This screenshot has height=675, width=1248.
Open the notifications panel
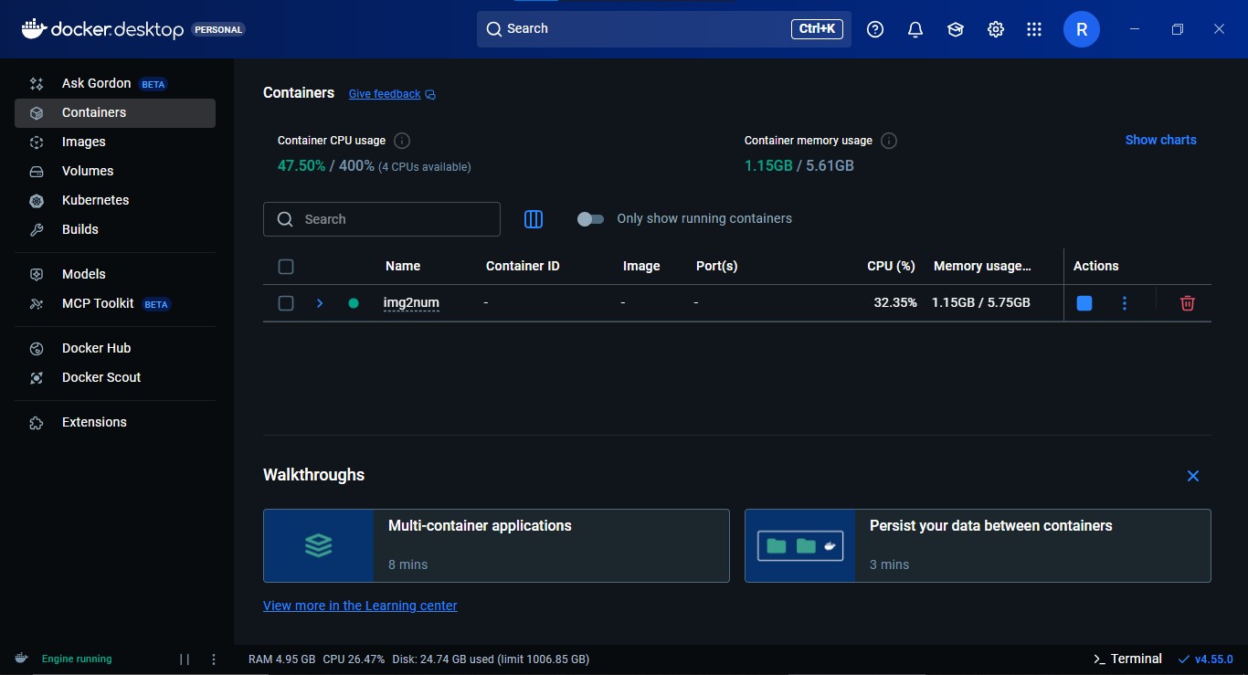(x=915, y=28)
